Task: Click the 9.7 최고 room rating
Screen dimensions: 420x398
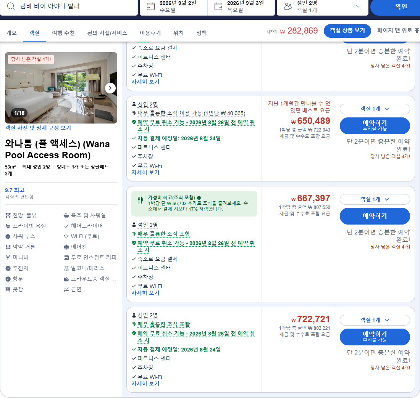Action: tap(15, 190)
